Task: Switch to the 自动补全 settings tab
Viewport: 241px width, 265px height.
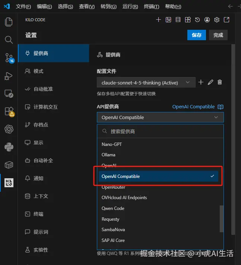Action: point(53,160)
